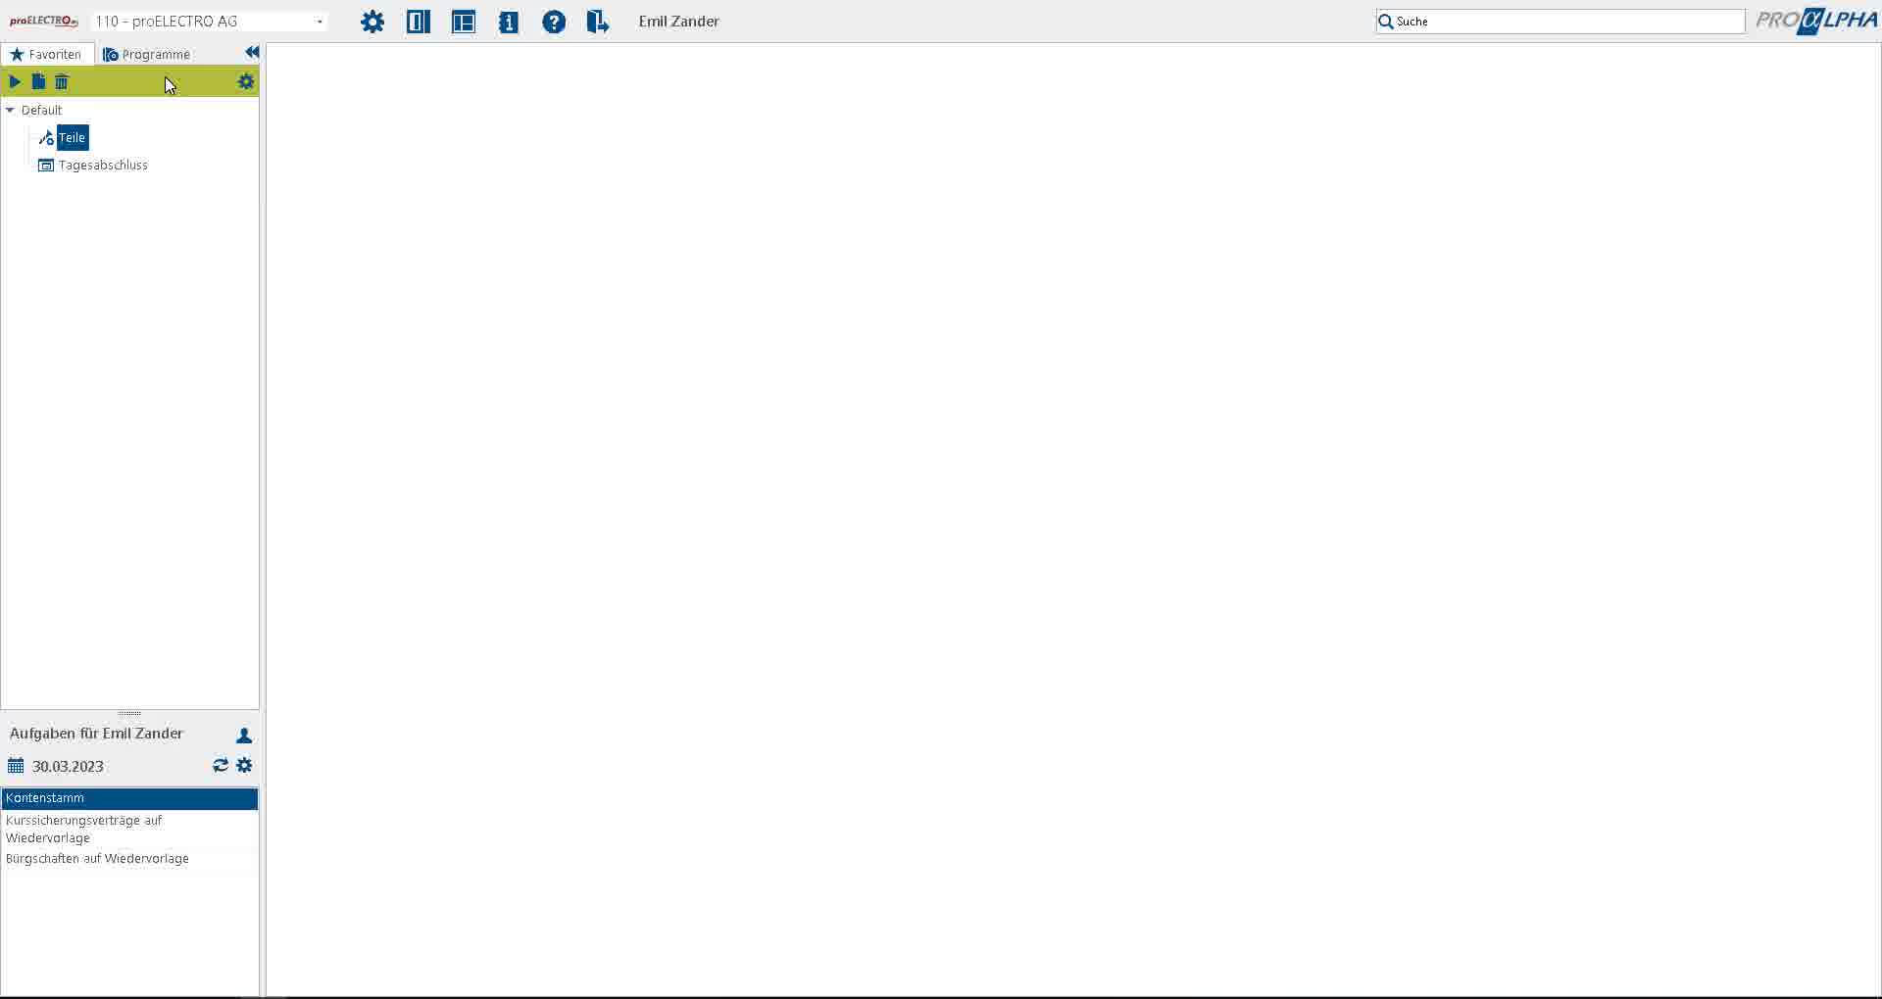
Task: Switch to the Programme tab
Action: [147, 54]
